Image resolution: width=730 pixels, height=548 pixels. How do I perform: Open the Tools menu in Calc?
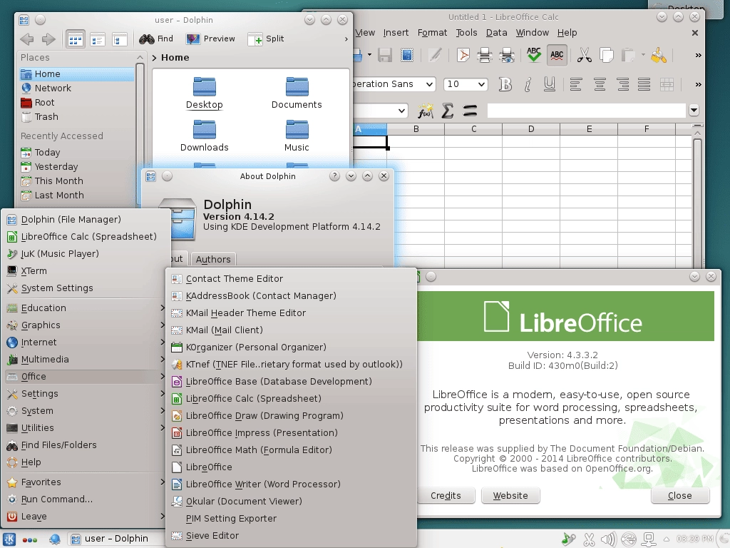coord(466,33)
